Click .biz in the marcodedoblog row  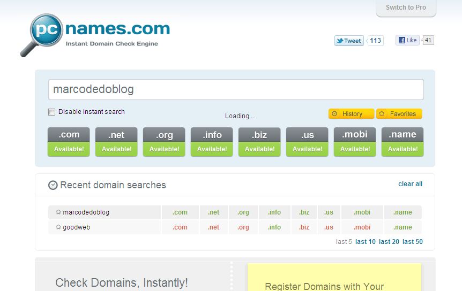(304, 212)
